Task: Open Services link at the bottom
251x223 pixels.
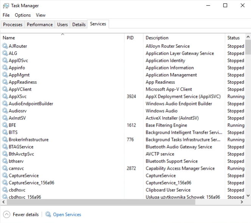Action: click(67, 214)
